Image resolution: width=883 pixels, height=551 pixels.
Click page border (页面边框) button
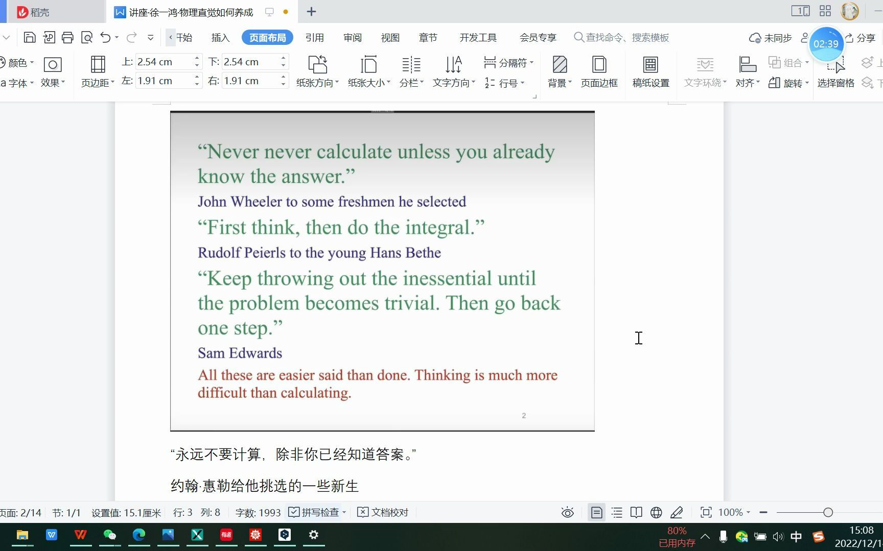pos(599,71)
